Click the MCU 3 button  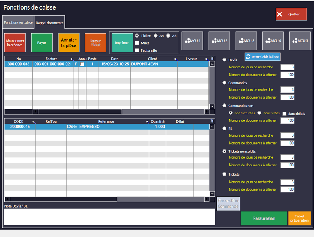[246, 41]
